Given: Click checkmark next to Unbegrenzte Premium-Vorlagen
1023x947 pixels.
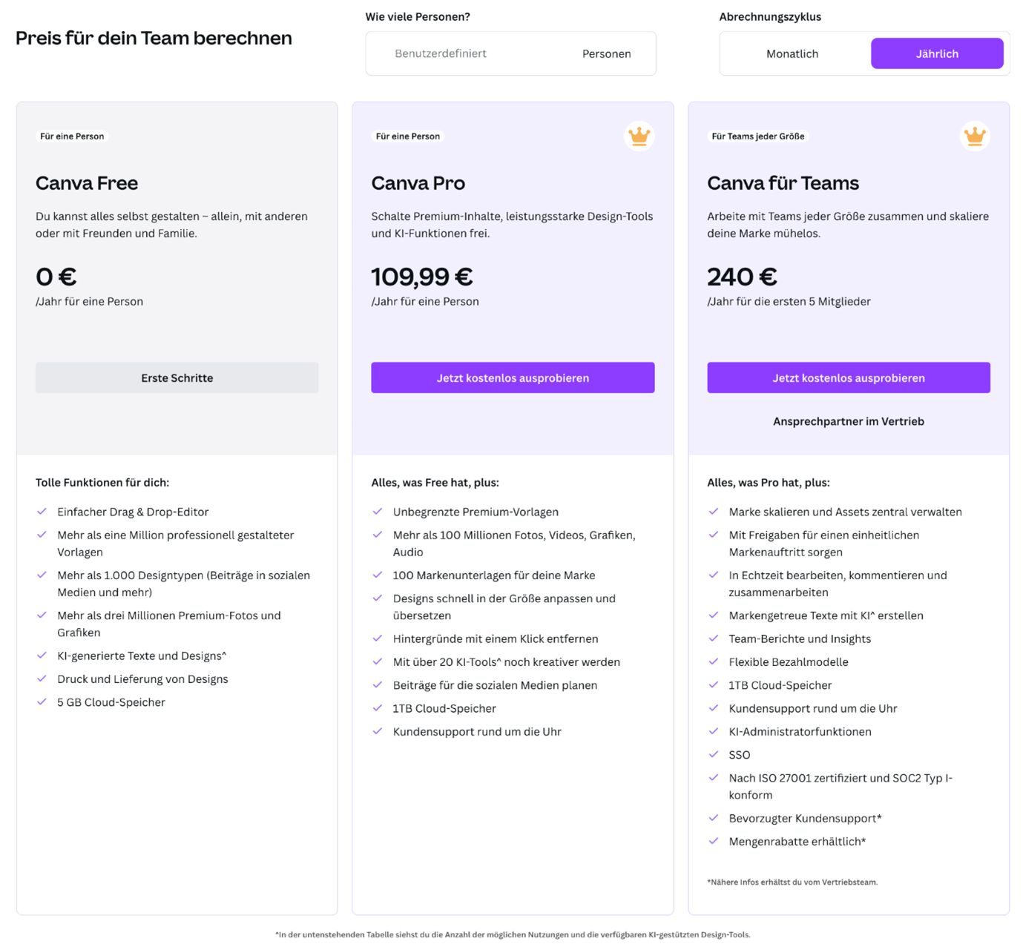Looking at the screenshot, I should click(x=378, y=512).
